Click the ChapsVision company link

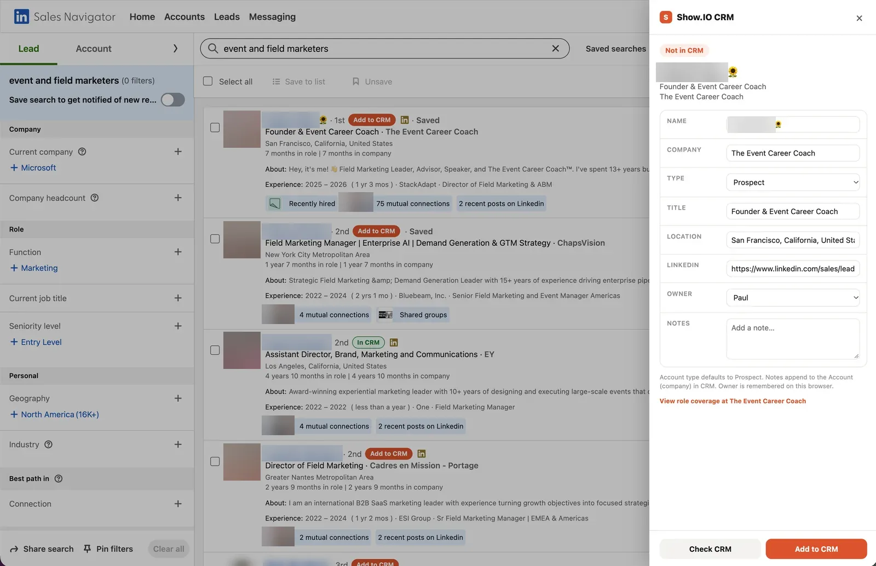coord(581,243)
